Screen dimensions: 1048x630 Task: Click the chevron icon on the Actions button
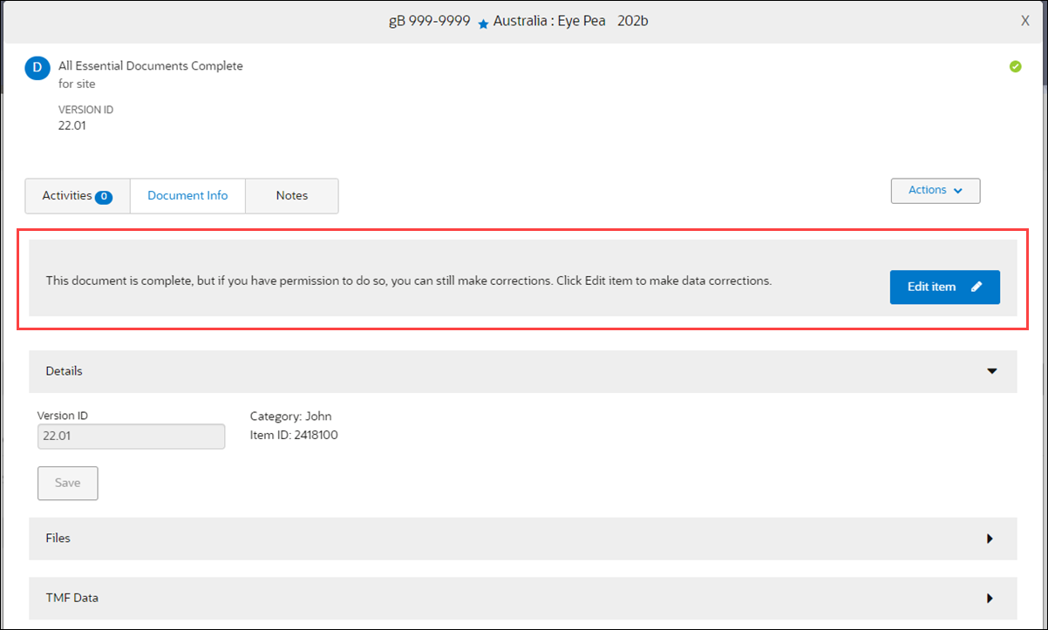pyautogui.click(x=957, y=190)
